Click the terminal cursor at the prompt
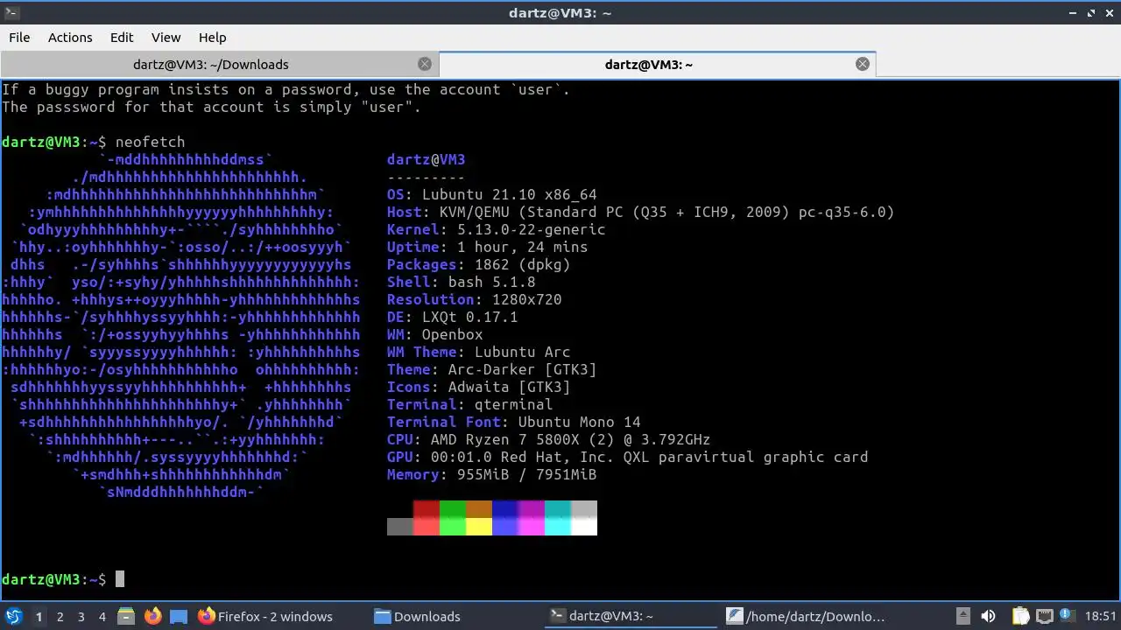The width and height of the screenshot is (1121, 630). [120, 579]
